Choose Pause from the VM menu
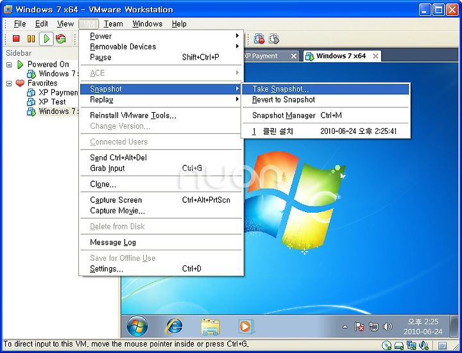This screenshot has height=353, width=462. point(161,58)
